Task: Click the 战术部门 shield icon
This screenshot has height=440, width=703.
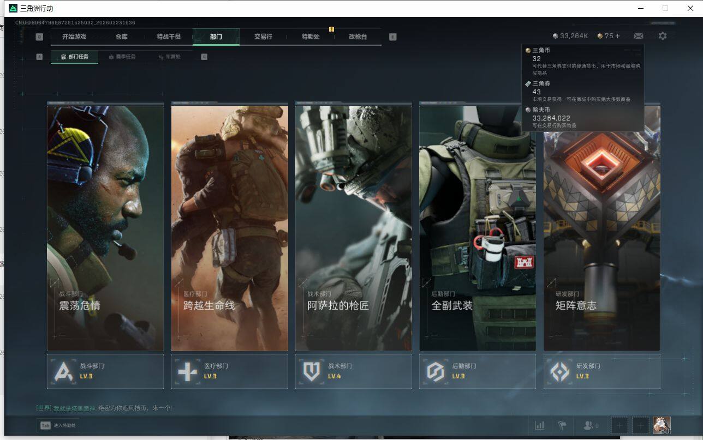Action: point(311,372)
